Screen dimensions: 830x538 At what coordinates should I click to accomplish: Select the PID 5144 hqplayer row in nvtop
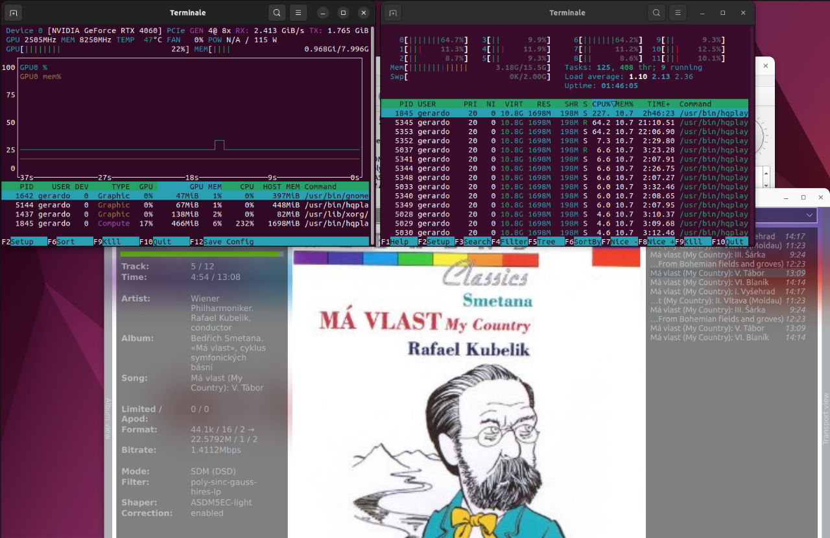point(185,205)
